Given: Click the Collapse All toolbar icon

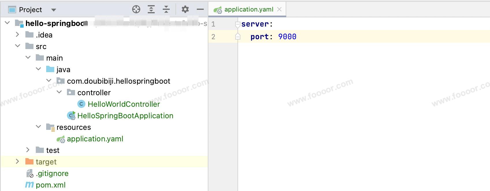Looking at the screenshot, I should 166,10.
